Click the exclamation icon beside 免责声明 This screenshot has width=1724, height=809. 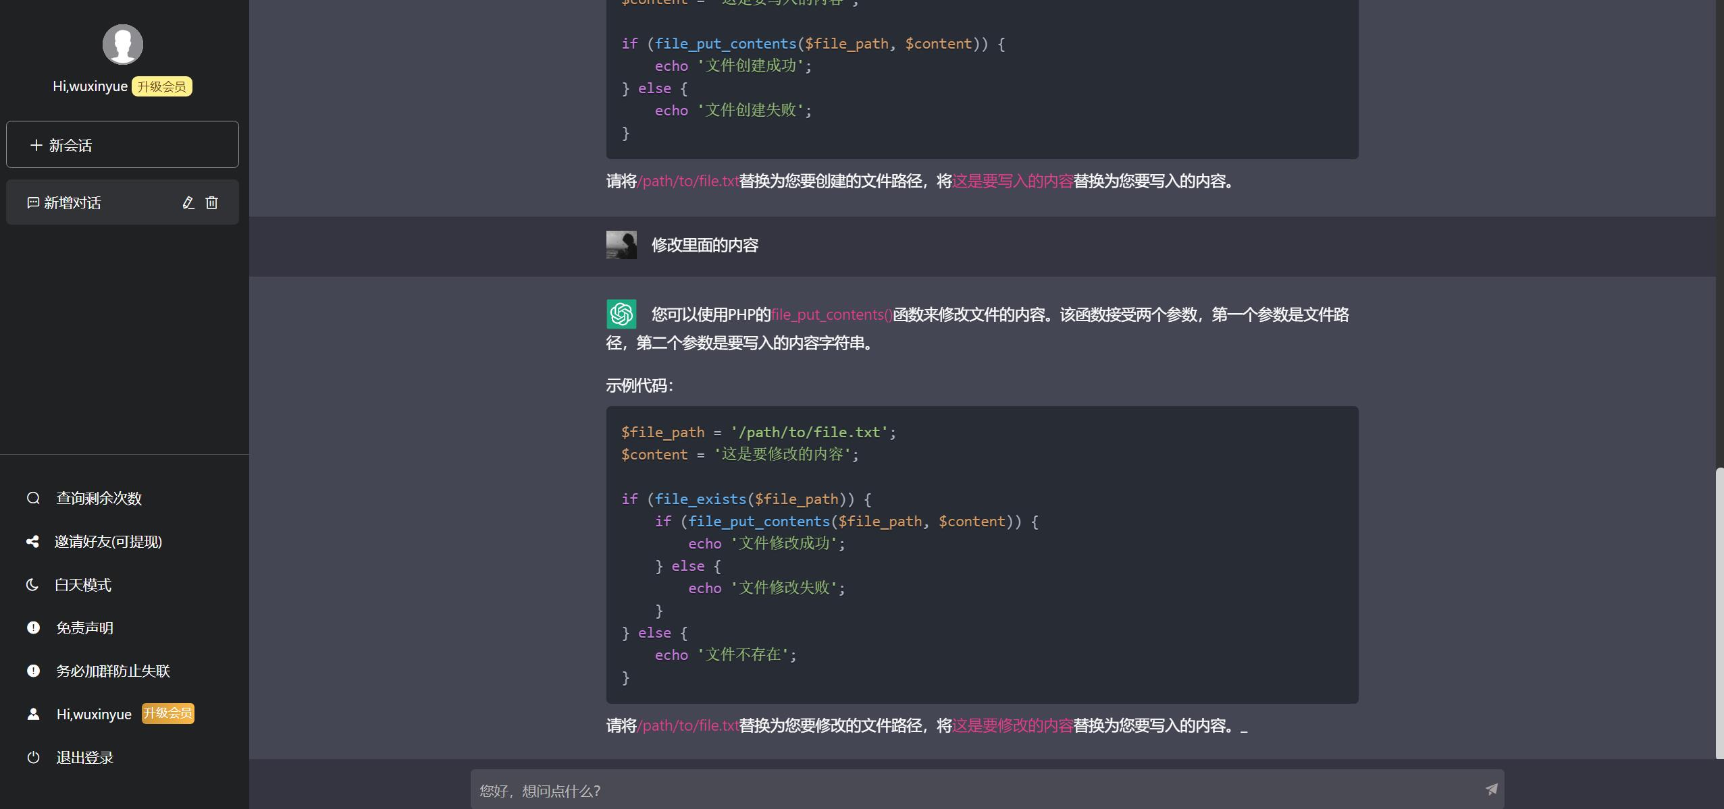[x=33, y=627]
